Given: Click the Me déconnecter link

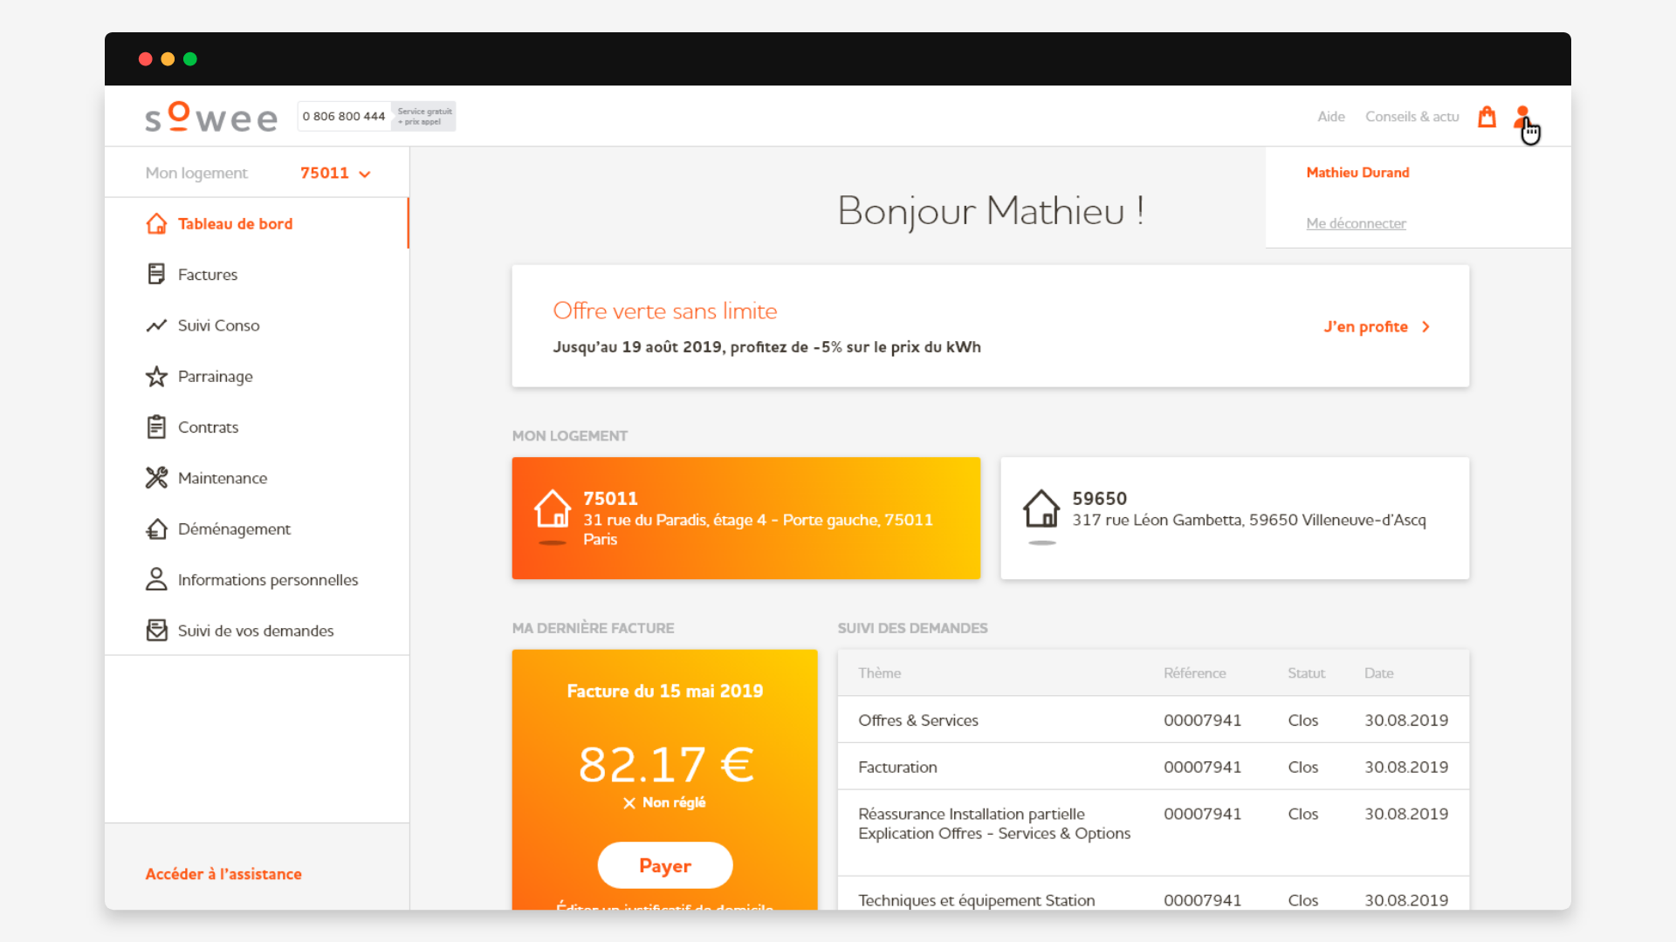Looking at the screenshot, I should [x=1356, y=223].
